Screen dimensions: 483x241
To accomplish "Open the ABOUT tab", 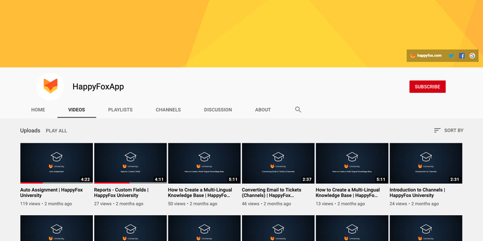I will [x=263, y=110].
